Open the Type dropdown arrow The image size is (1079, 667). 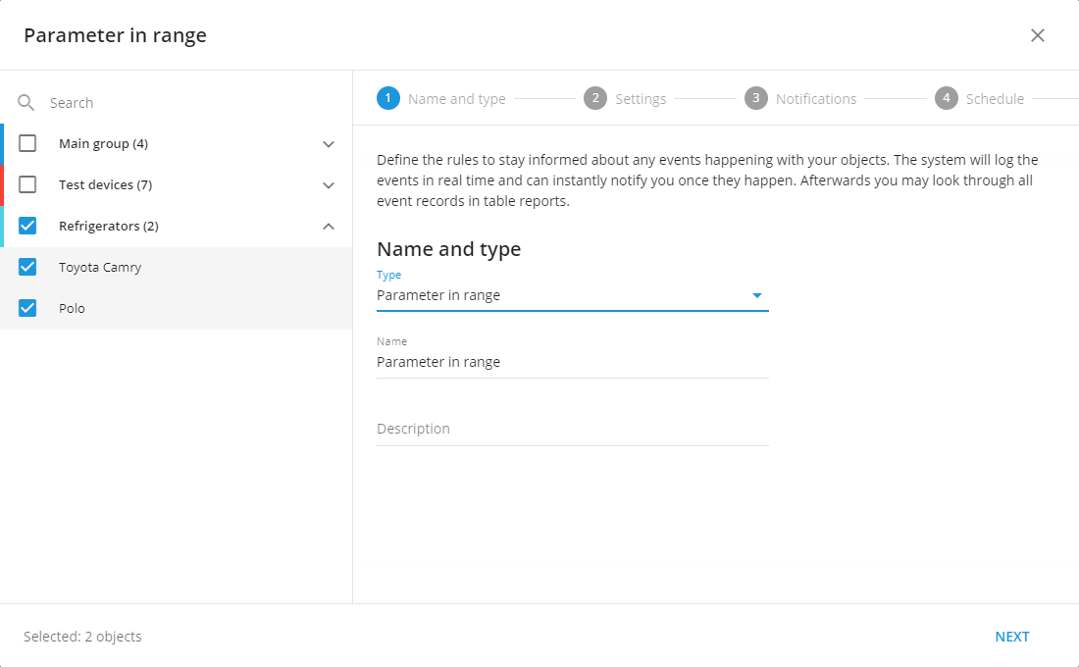[x=757, y=295]
